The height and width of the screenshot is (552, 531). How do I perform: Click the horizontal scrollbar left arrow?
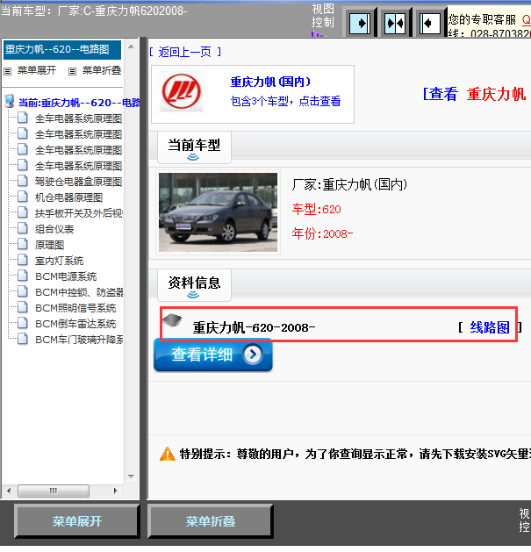point(9,491)
